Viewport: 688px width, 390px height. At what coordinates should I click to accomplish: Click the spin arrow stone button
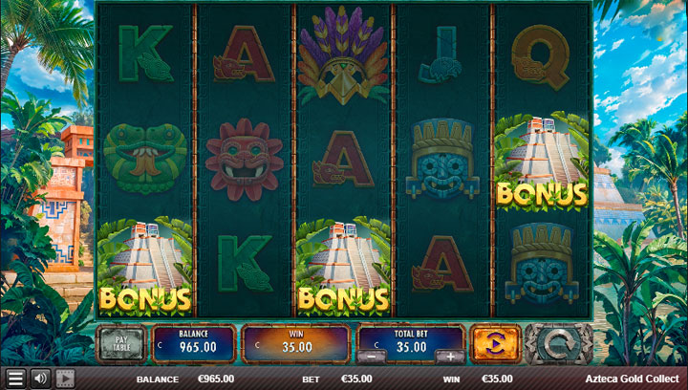559,344
